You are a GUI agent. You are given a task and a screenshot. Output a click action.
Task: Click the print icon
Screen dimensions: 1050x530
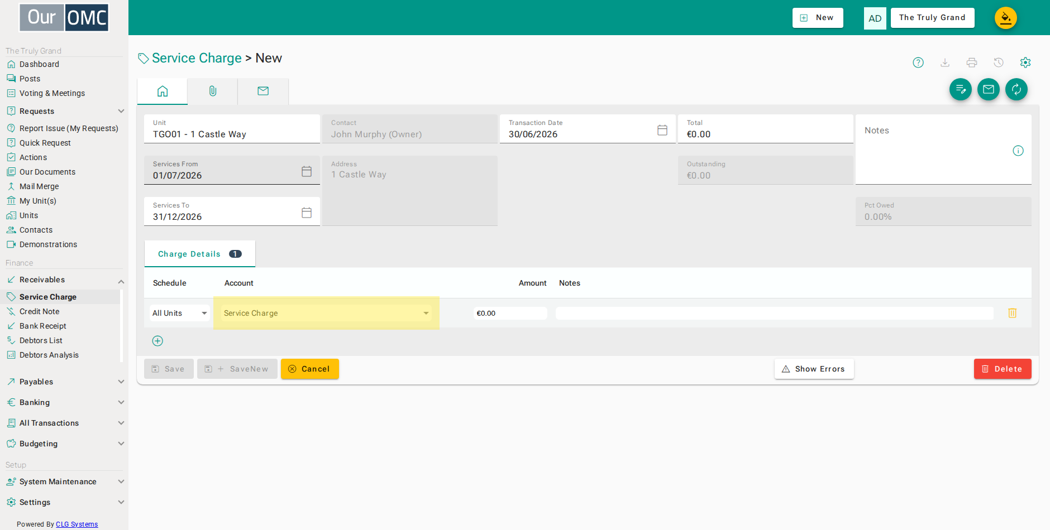pyautogui.click(x=972, y=62)
